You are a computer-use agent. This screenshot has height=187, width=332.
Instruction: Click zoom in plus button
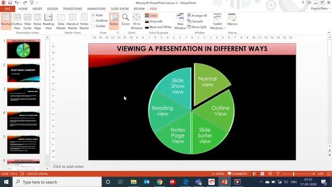click(314, 173)
